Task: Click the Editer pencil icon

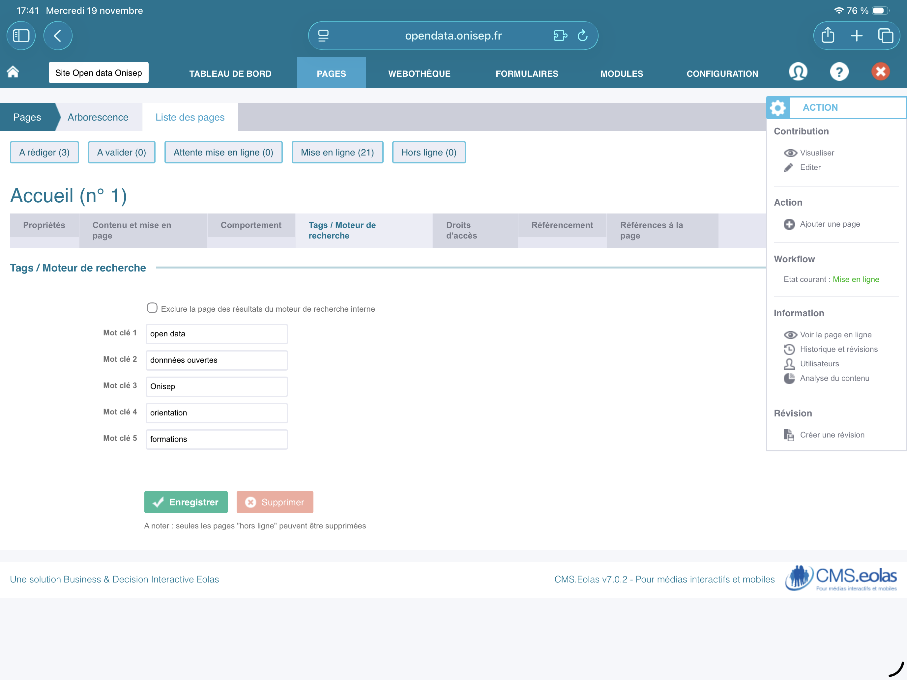Action: click(788, 168)
